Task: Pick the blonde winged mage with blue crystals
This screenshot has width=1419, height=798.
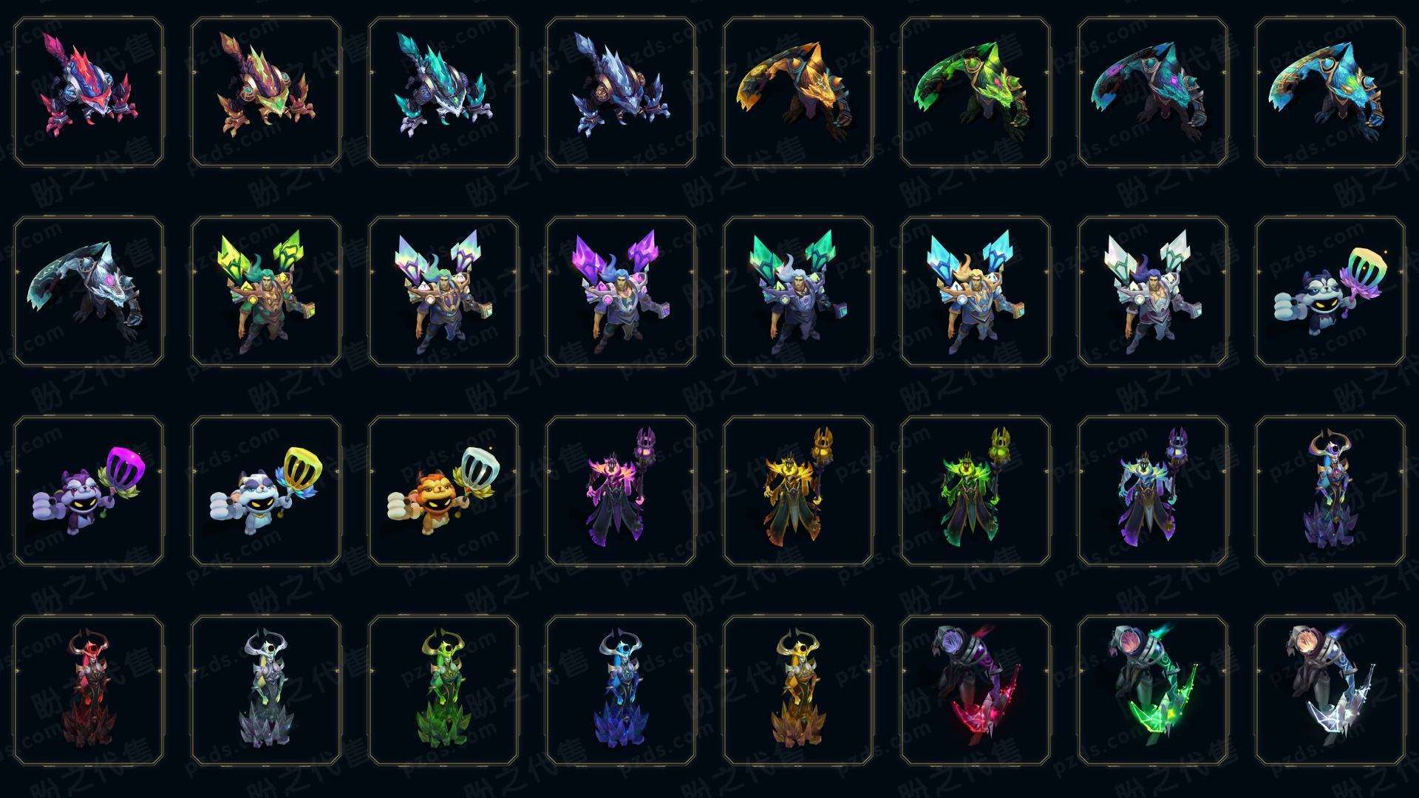Action: 976,291
